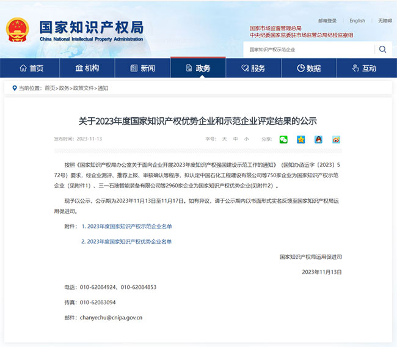This screenshot has height=347, width=397.
Task: Share to QZone star icon
Action: [x=300, y=139]
